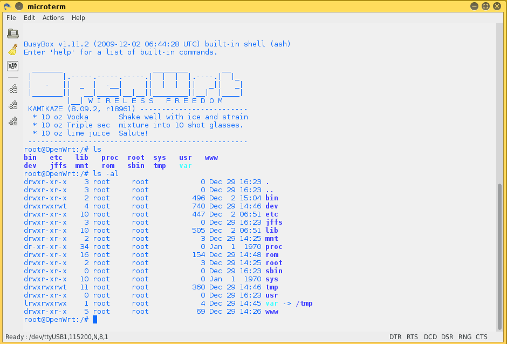The width and height of the screenshot is (507, 344).
Task: Click the size value '69' in www row
Action: [x=201, y=312]
